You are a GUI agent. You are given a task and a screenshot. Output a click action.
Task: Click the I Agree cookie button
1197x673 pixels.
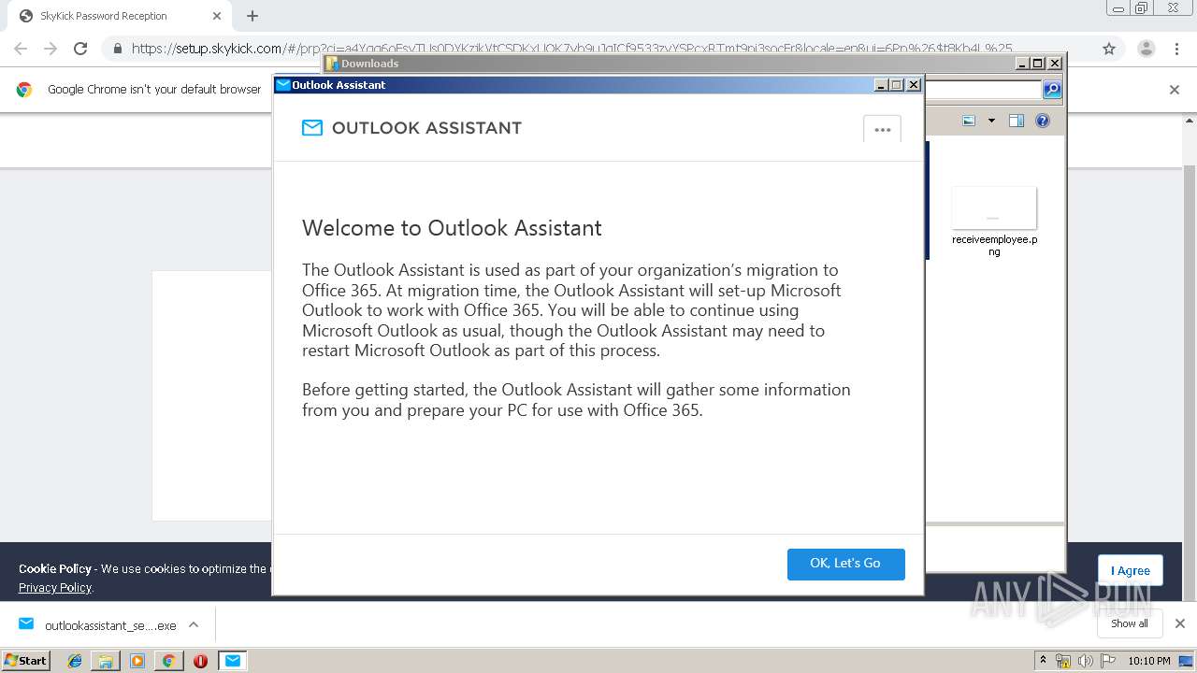click(1131, 570)
